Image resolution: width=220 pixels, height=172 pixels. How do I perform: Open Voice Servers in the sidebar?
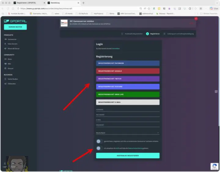13,44
